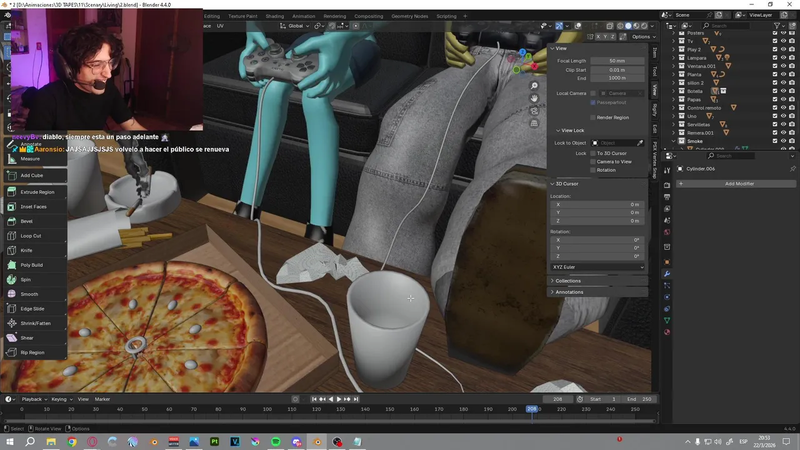800x450 pixels.
Task: Toggle the Local Camera checkbox
Action: (x=593, y=93)
